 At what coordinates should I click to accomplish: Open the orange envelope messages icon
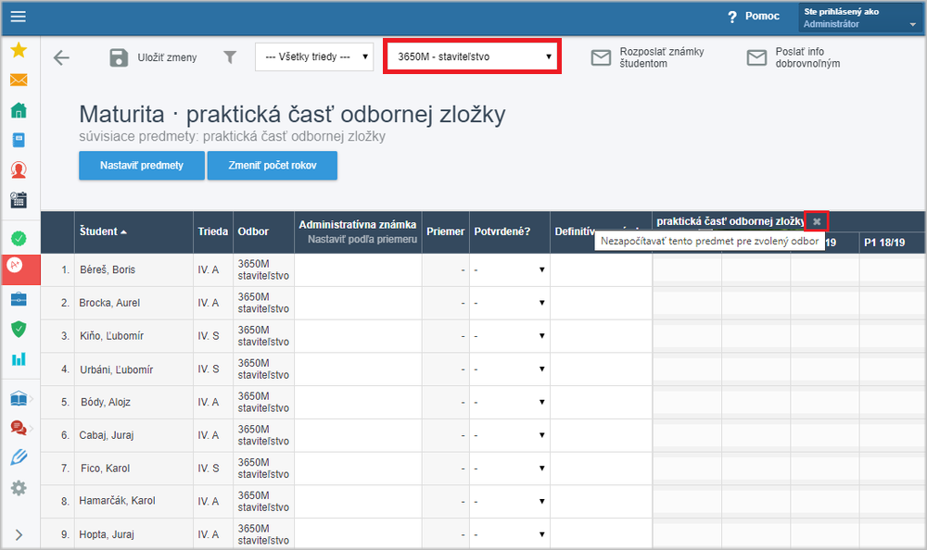(19, 80)
